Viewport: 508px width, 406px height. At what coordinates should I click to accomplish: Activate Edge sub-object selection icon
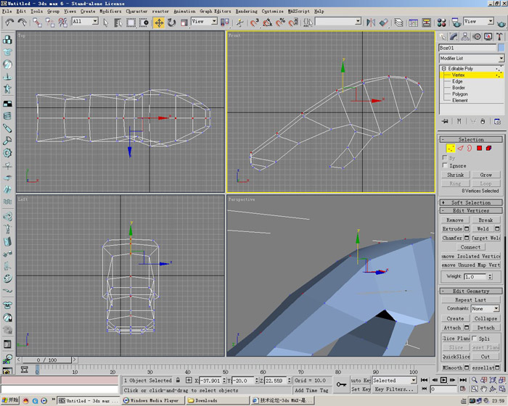click(x=460, y=149)
